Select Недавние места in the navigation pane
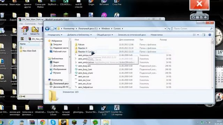Screen dimensions: 223x125 click(x=61, y=48)
